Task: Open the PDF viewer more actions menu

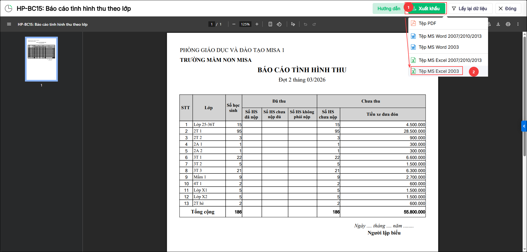Action: click(x=518, y=24)
